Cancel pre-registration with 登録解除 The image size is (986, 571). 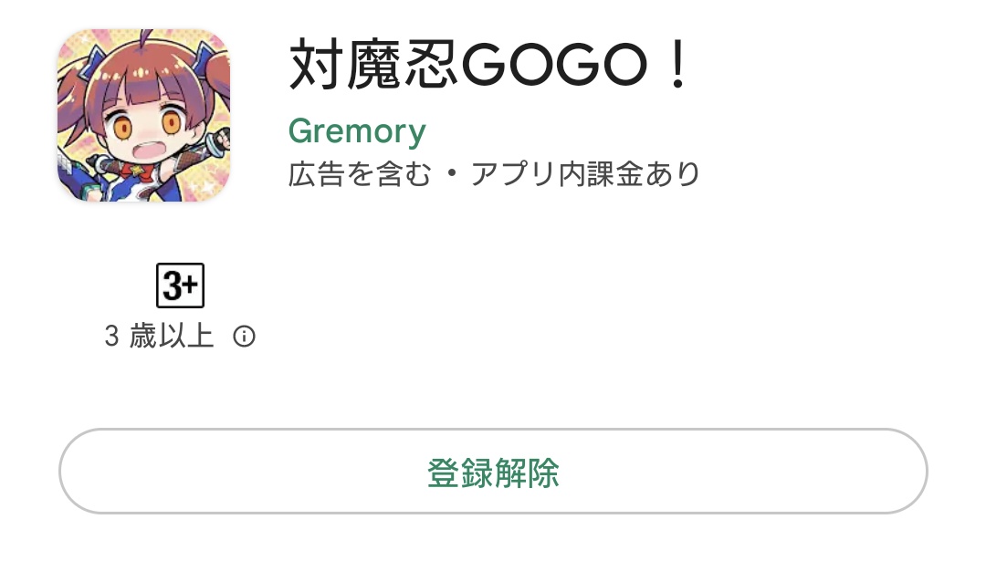click(x=493, y=472)
